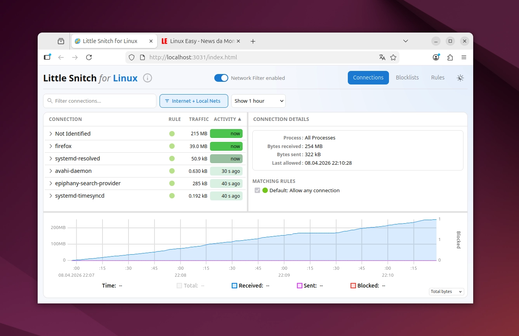The height and width of the screenshot is (336, 519).
Task: Click the magenta Sent color swatch
Action: pos(299,285)
